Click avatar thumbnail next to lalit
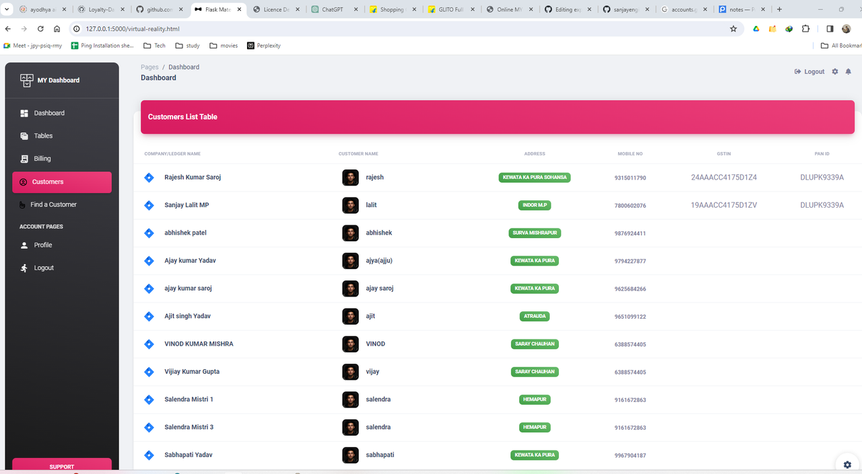The height and width of the screenshot is (474, 862). [350, 205]
